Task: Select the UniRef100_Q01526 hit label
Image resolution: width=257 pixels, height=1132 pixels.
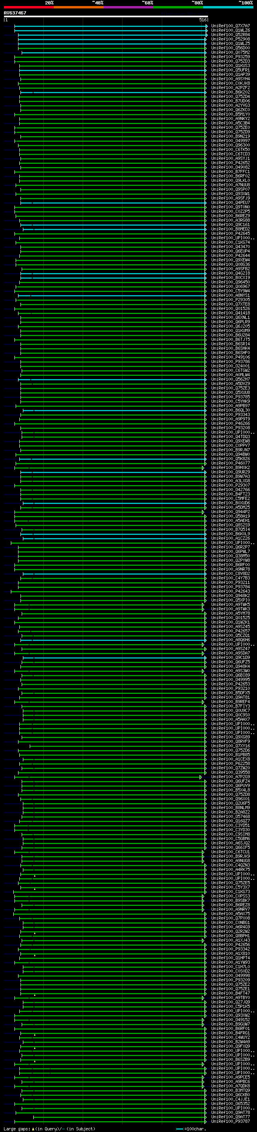Action: (230, 308)
